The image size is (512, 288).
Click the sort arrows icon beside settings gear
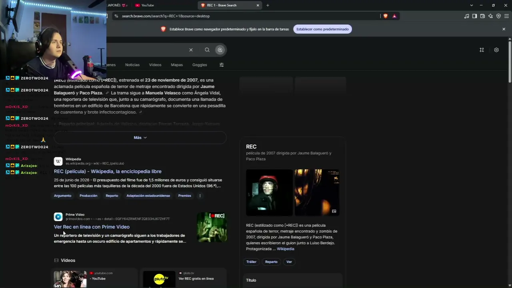pyautogui.click(x=482, y=50)
